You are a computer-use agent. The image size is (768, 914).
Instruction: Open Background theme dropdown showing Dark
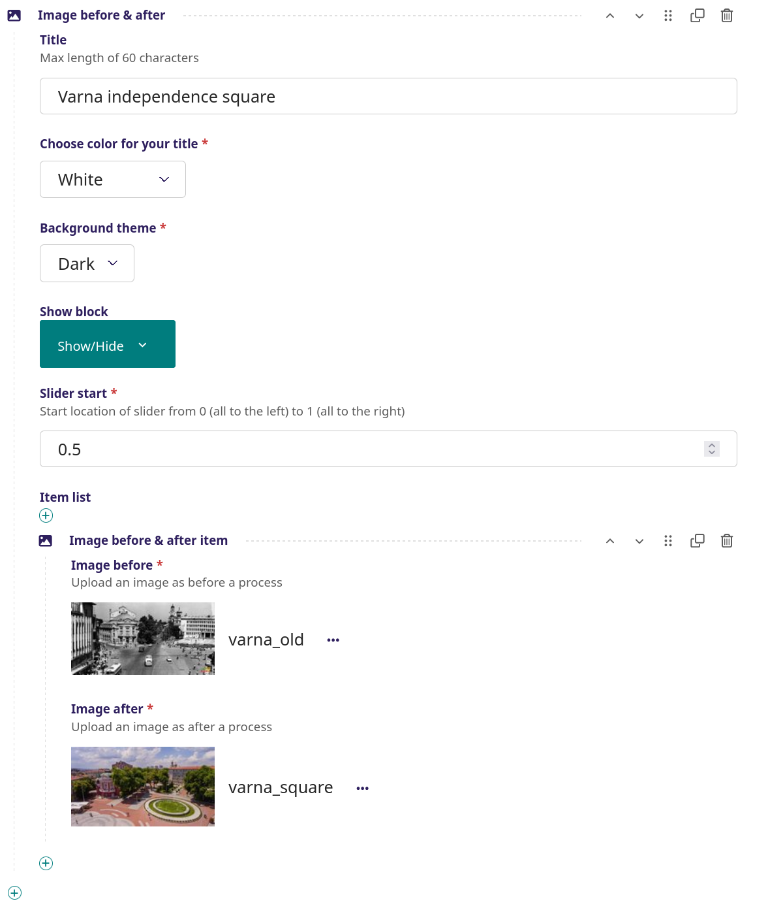(87, 263)
